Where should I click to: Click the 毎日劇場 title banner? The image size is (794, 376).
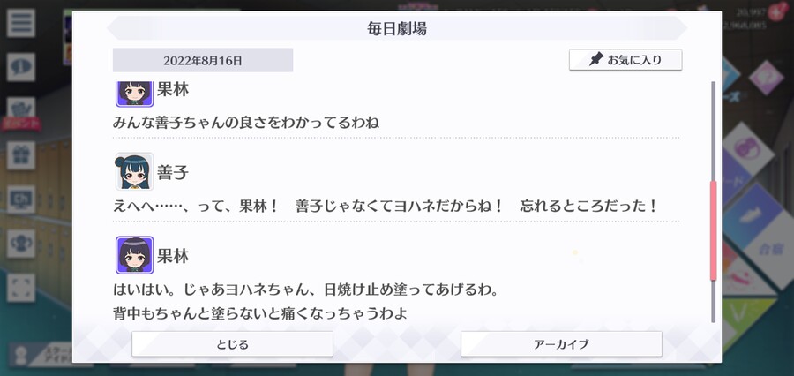pos(396,28)
